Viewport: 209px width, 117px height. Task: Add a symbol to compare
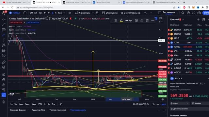[x=25, y=13]
